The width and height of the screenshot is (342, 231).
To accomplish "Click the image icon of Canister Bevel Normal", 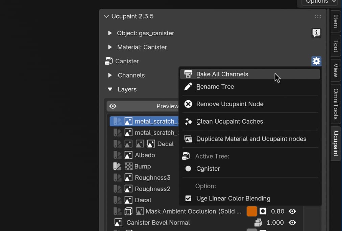I will pos(118,223).
